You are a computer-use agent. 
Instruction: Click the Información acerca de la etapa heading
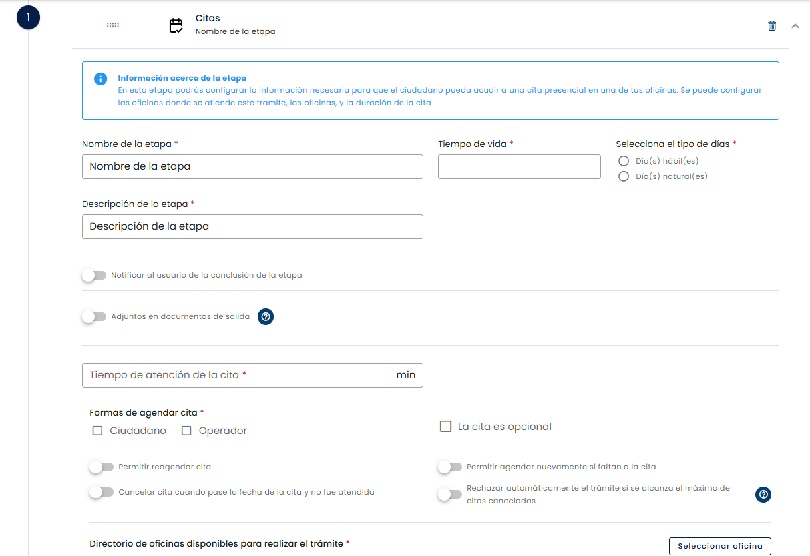(182, 78)
